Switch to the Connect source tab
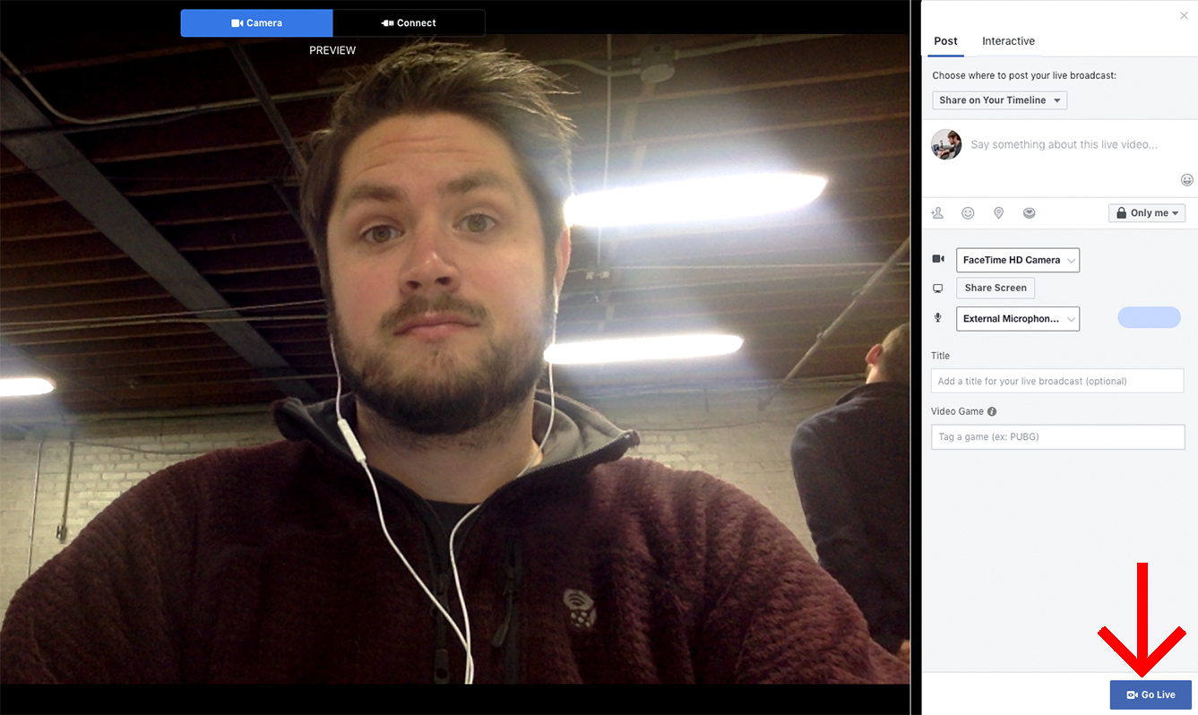Viewport: 1198px width, 715px height. point(409,23)
